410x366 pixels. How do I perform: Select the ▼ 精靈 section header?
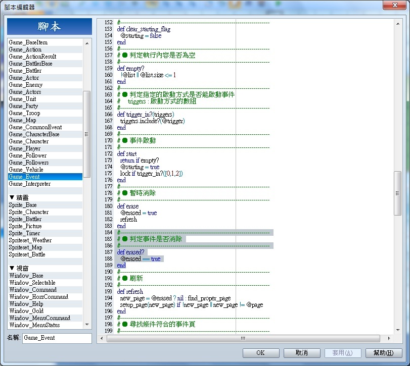click(45, 197)
